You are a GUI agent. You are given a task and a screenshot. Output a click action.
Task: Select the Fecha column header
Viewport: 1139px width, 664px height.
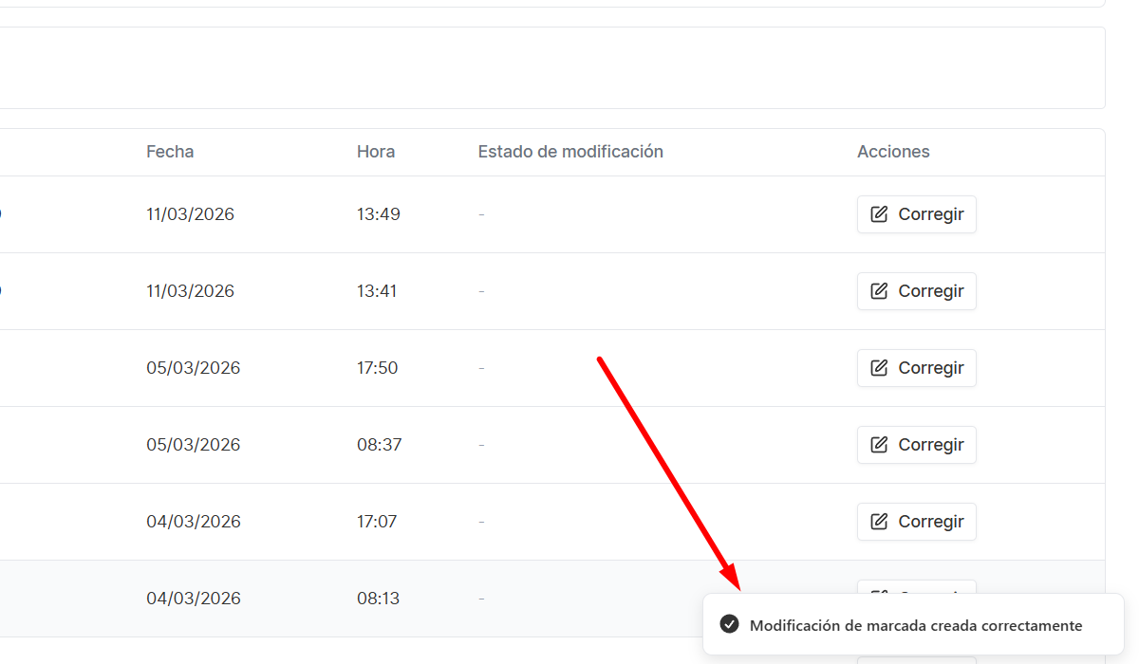pyautogui.click(x=170, y=152)
